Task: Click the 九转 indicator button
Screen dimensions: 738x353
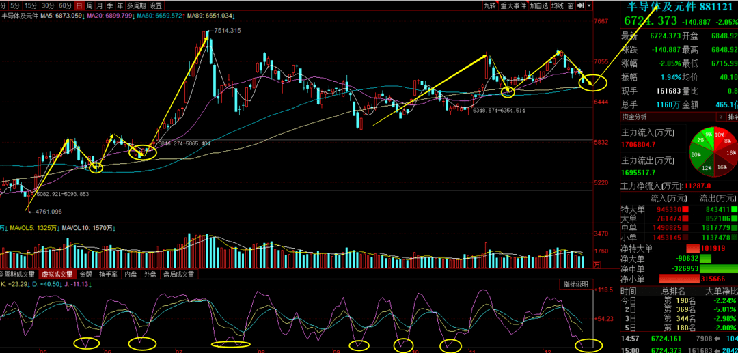Action: [489, 5]
